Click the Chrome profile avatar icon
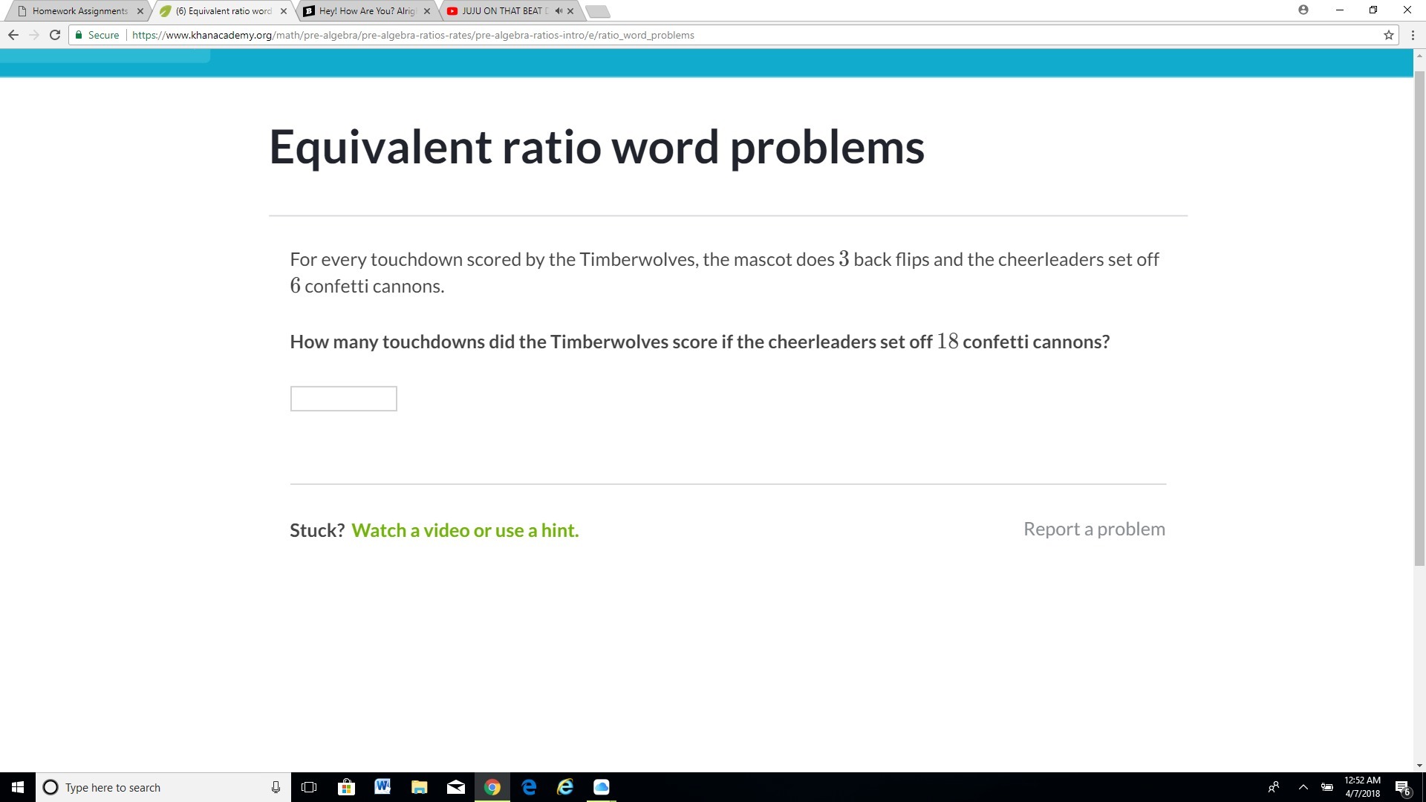 1303,10
